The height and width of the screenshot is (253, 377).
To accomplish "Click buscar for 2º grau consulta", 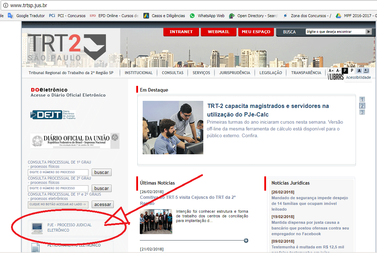I will [101, 189].
